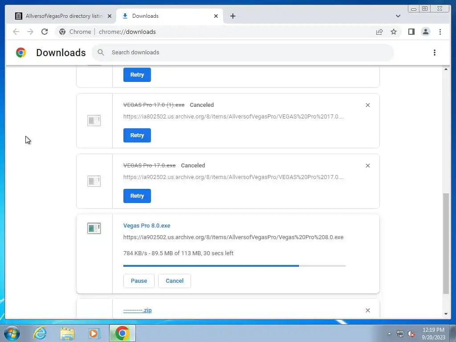Image resolution: width=456 pixels, height=342 pixels.
Task: Retry the topmost partially visible download
Action: [x=137, y=75]
